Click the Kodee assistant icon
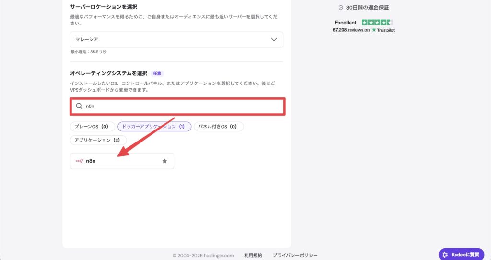 click(x=445, y=255)
